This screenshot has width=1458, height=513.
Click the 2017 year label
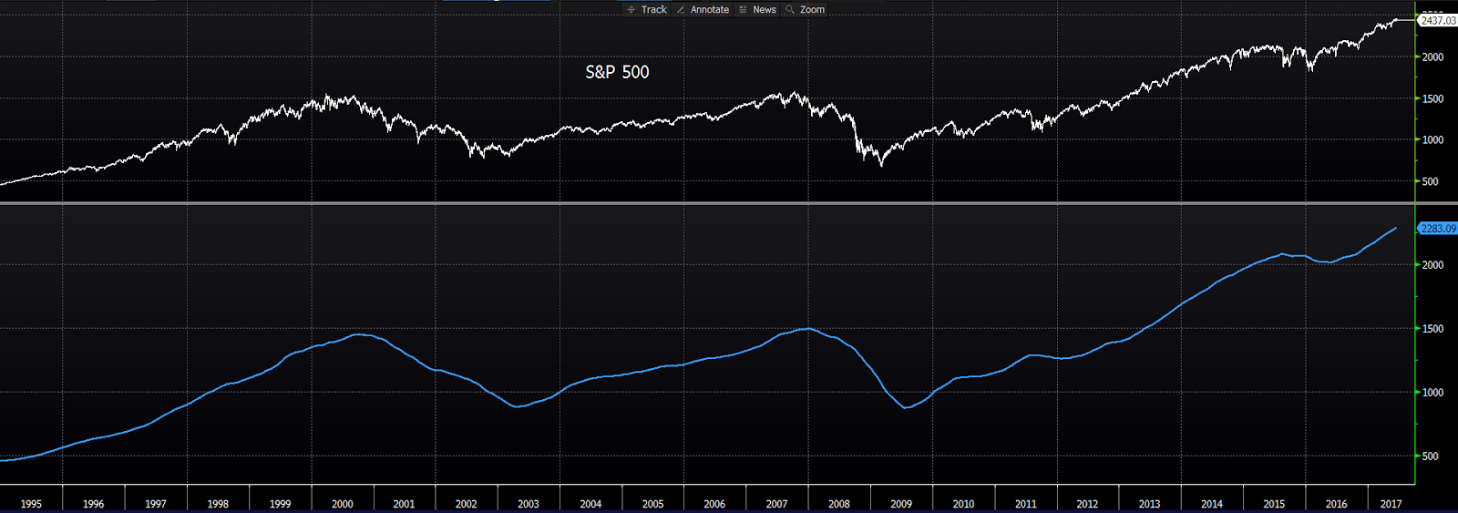click(1391, 504)
